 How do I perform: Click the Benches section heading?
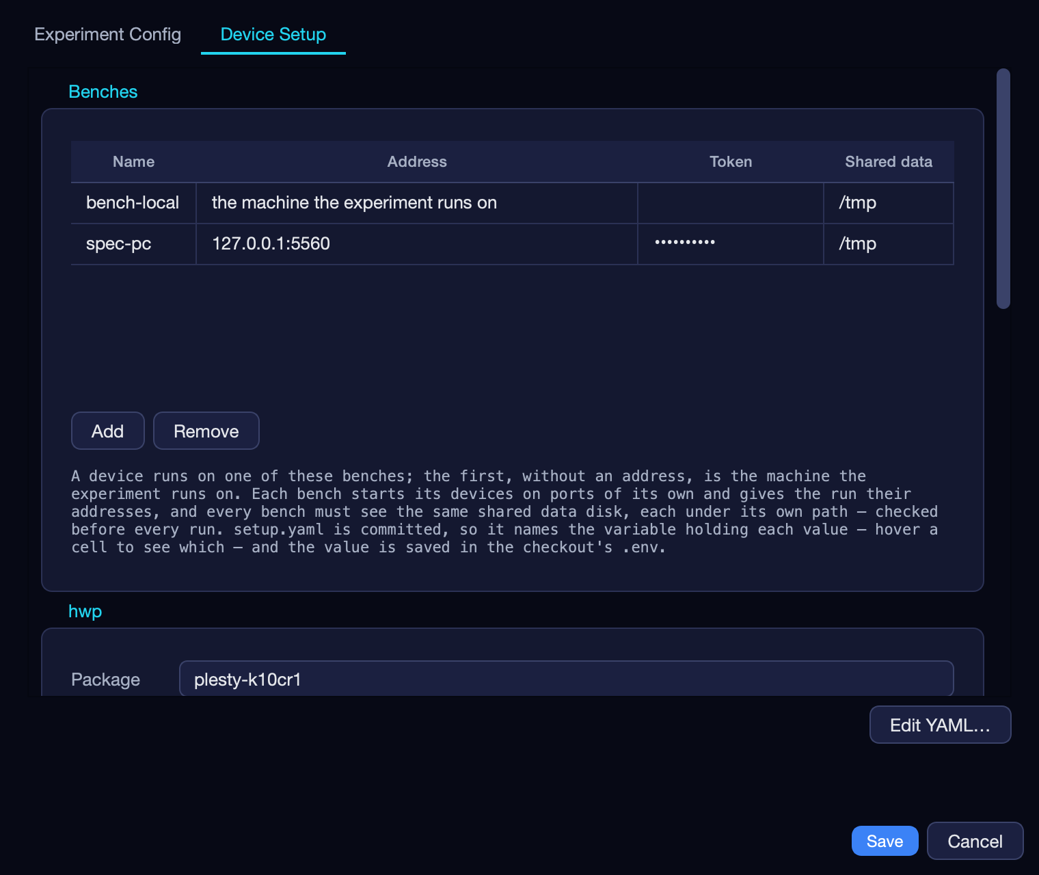(103, 92)
